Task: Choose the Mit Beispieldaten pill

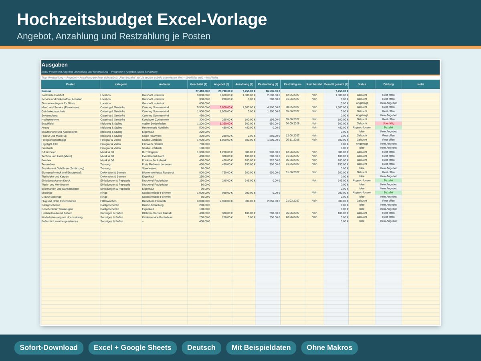Action: point(261,348)
